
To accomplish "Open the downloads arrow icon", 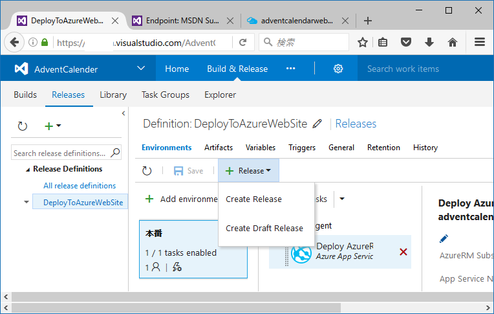I will [429, 42].
